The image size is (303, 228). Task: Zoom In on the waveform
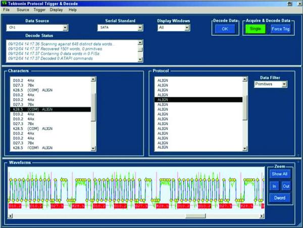(274, 186)
